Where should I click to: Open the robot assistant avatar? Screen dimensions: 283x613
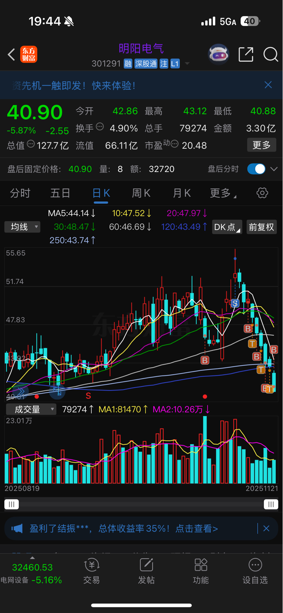click(x=219, y=54)
